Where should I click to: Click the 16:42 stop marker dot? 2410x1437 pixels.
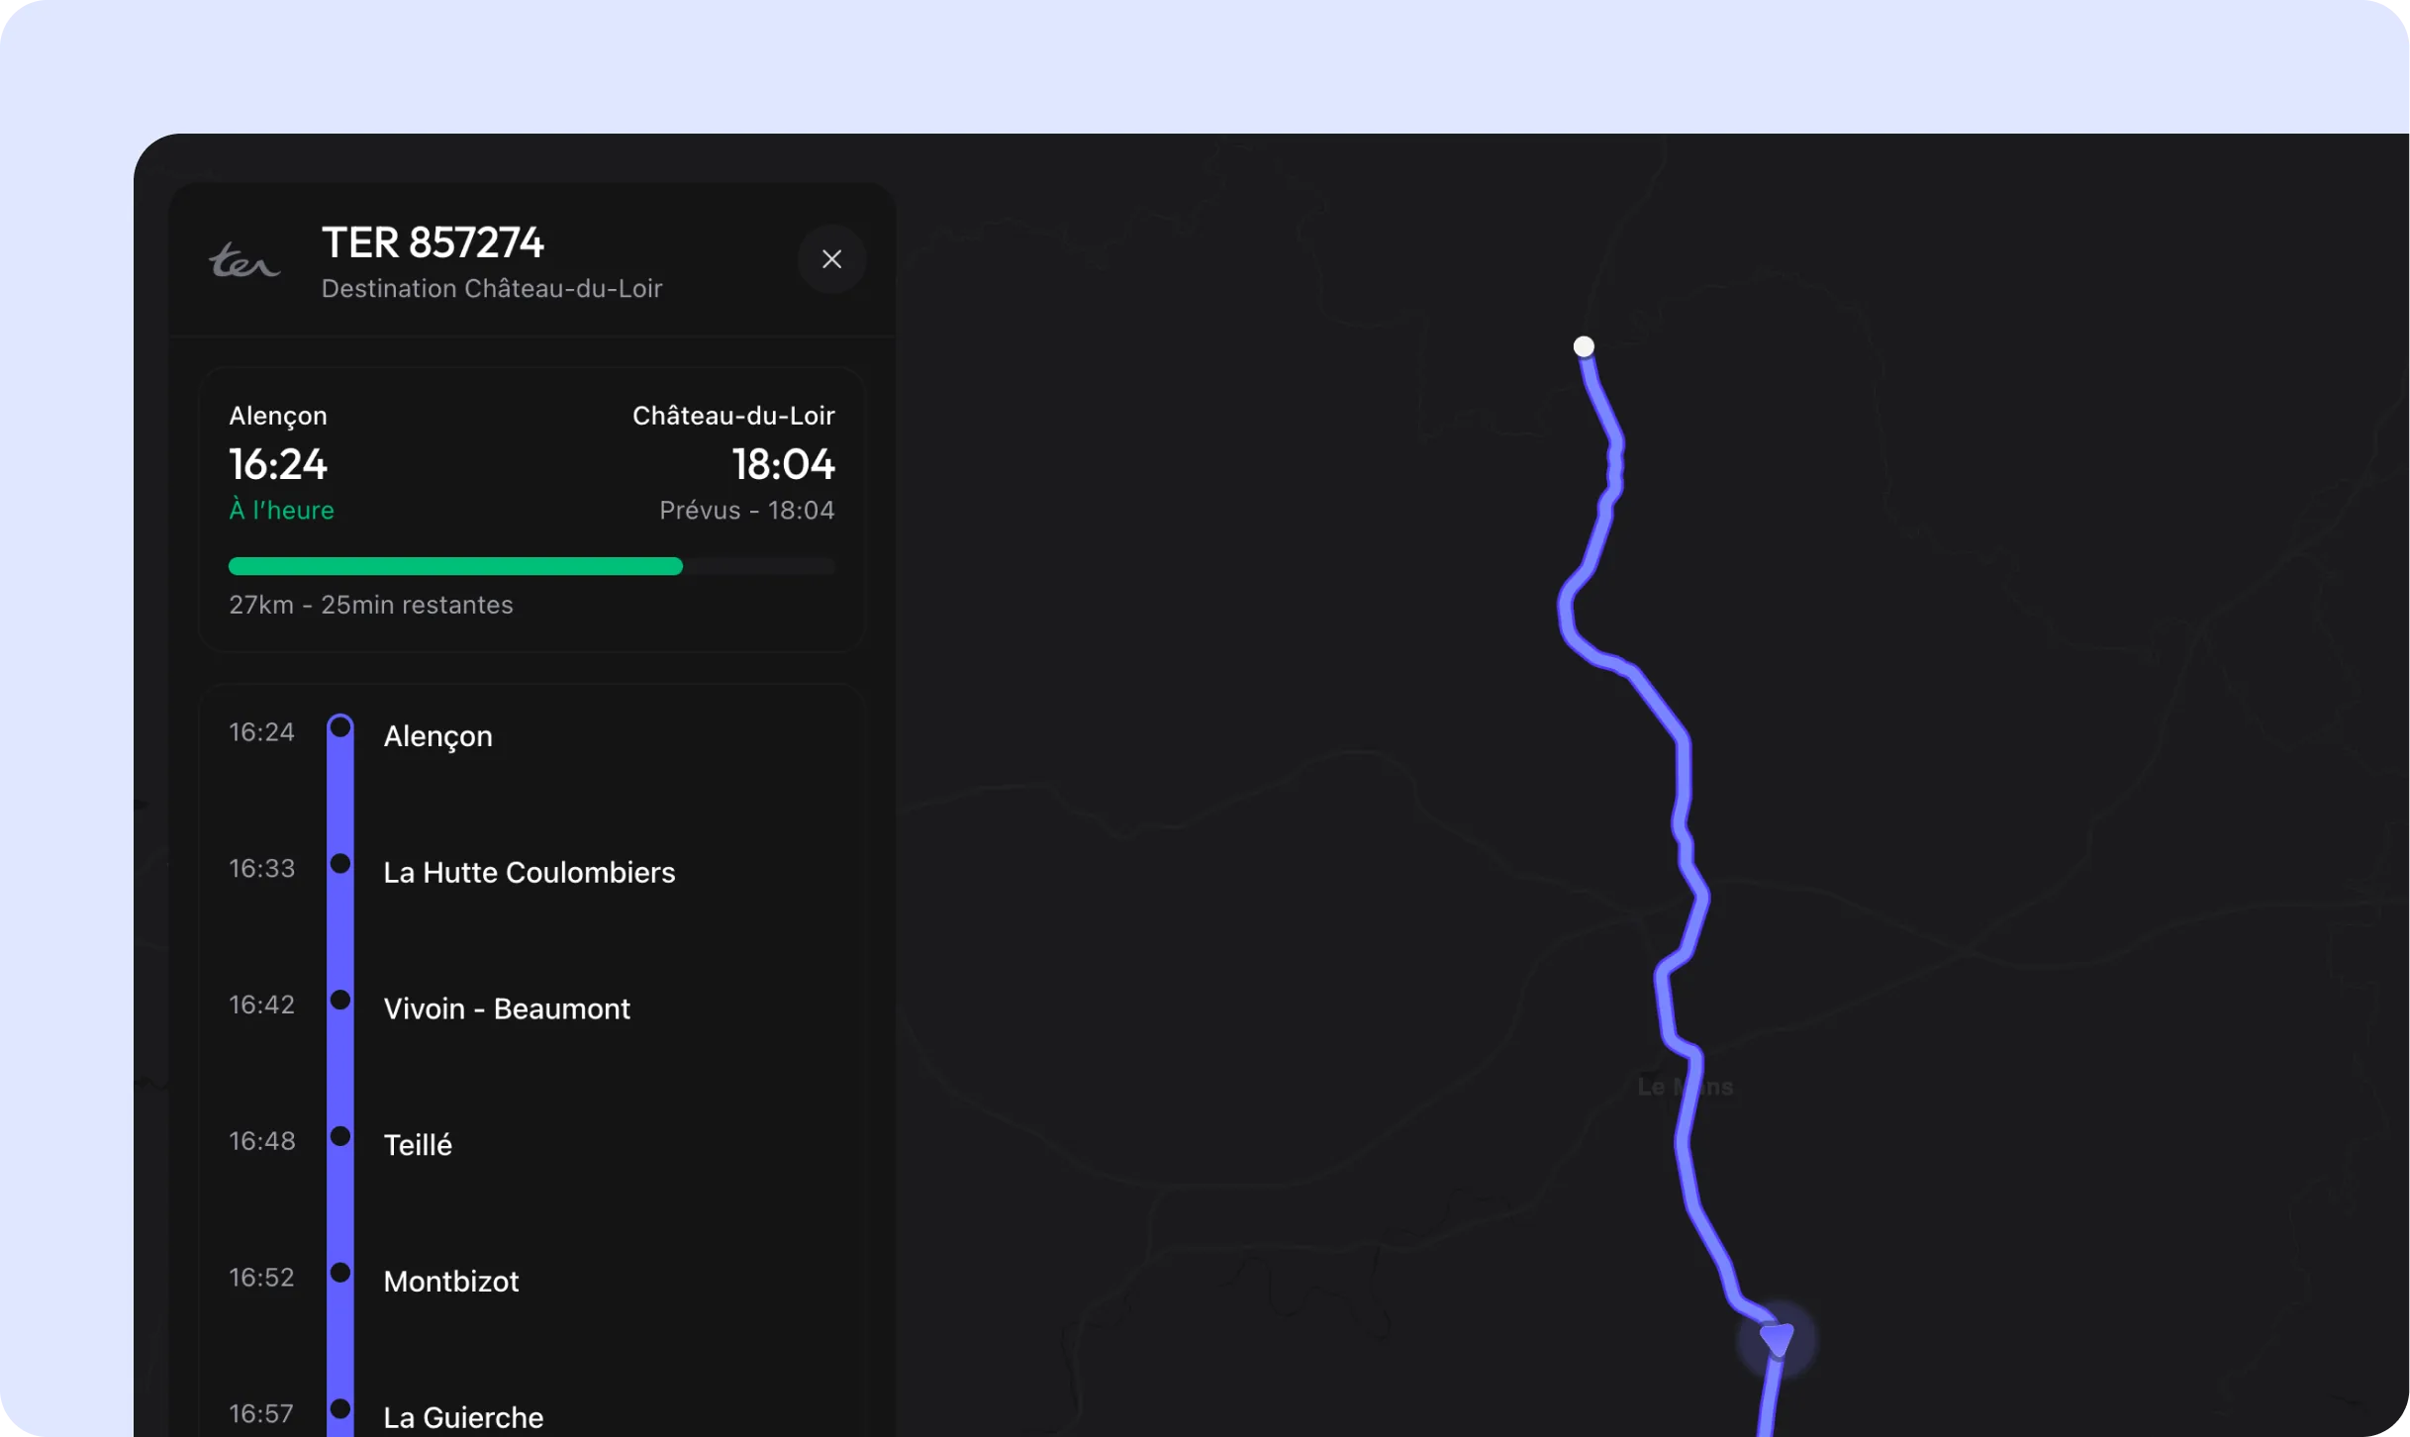(x=340, y=1000)
